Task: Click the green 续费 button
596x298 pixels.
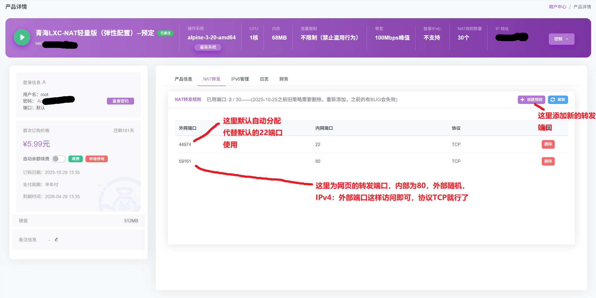Action: pyautogui.click(x=75, y=159)
